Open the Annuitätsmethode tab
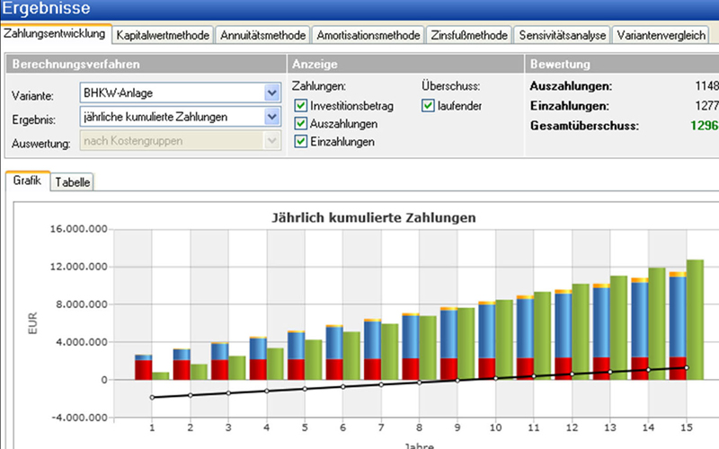Viewport: 719px width, 449px height. point(262,35)
